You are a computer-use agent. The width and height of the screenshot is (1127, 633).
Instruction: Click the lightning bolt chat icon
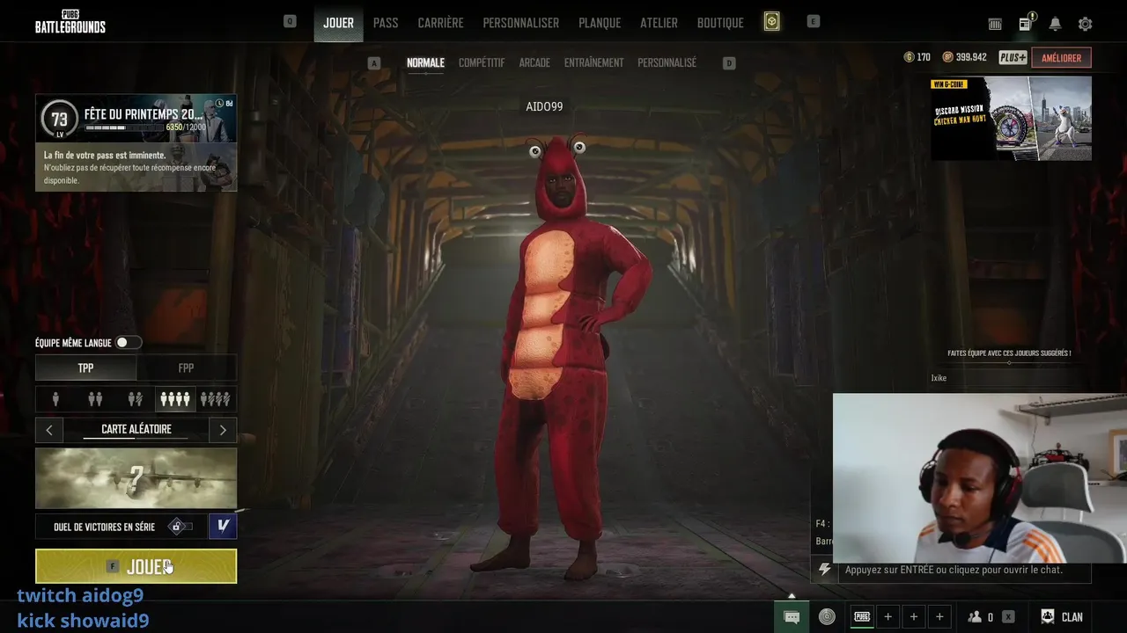pyautogui.click(x=824, y=570)
